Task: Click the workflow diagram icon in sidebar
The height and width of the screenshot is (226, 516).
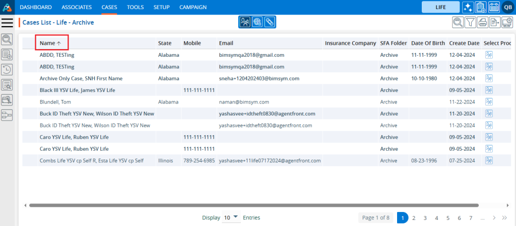Action: point(8,115)
